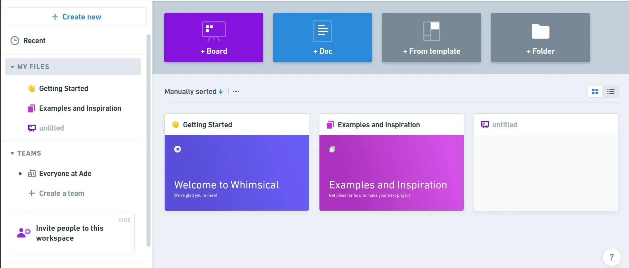629x268 pixels.
Task: Click the layout icon on From template tile
Action: pyautogui.click(x=432, y=31)
